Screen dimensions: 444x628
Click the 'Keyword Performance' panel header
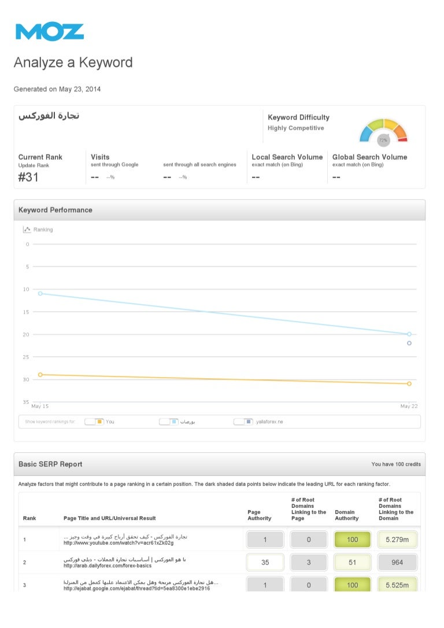(219, 210)
